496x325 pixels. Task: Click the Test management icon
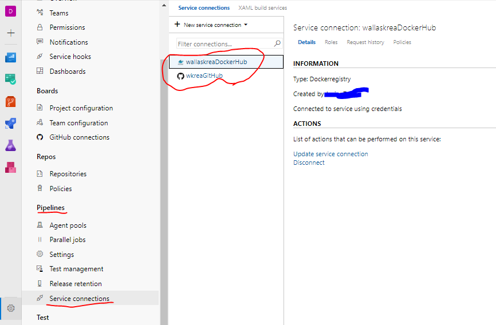point(40,269)
